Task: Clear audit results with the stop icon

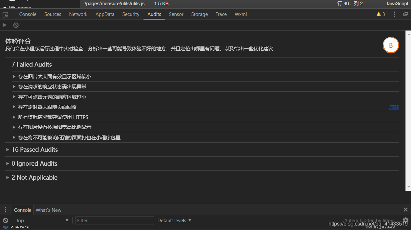Action: pyautogui.click(x=16, y=25)
